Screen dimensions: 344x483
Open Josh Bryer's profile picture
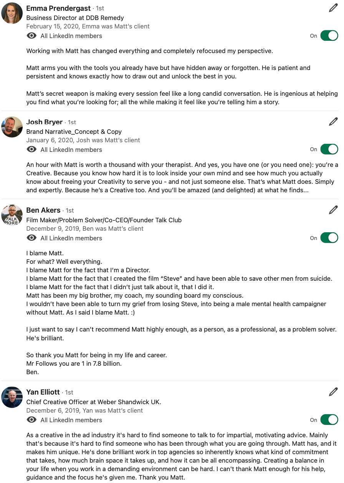[12, 127]
